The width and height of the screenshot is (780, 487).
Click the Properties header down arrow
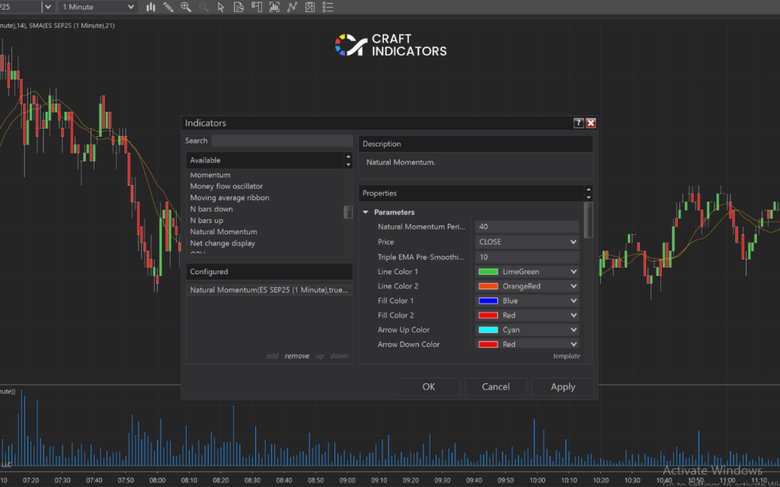pyautogui.click(x=589, y=197)
